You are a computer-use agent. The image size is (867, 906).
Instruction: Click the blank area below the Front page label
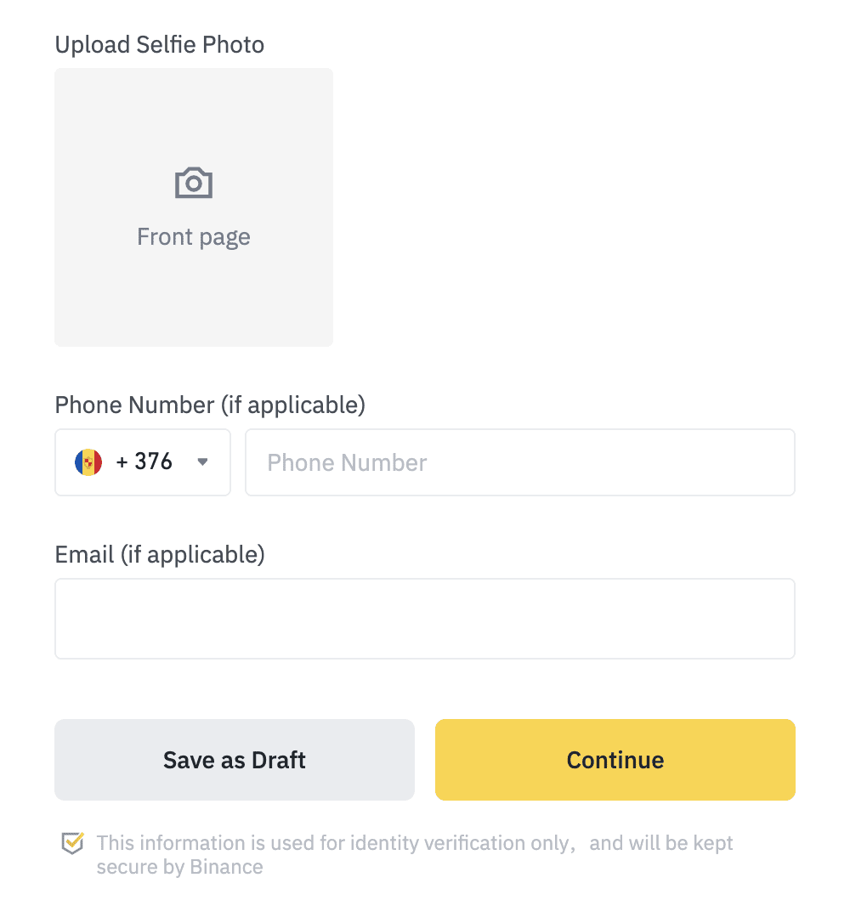[x=194, y=297]
